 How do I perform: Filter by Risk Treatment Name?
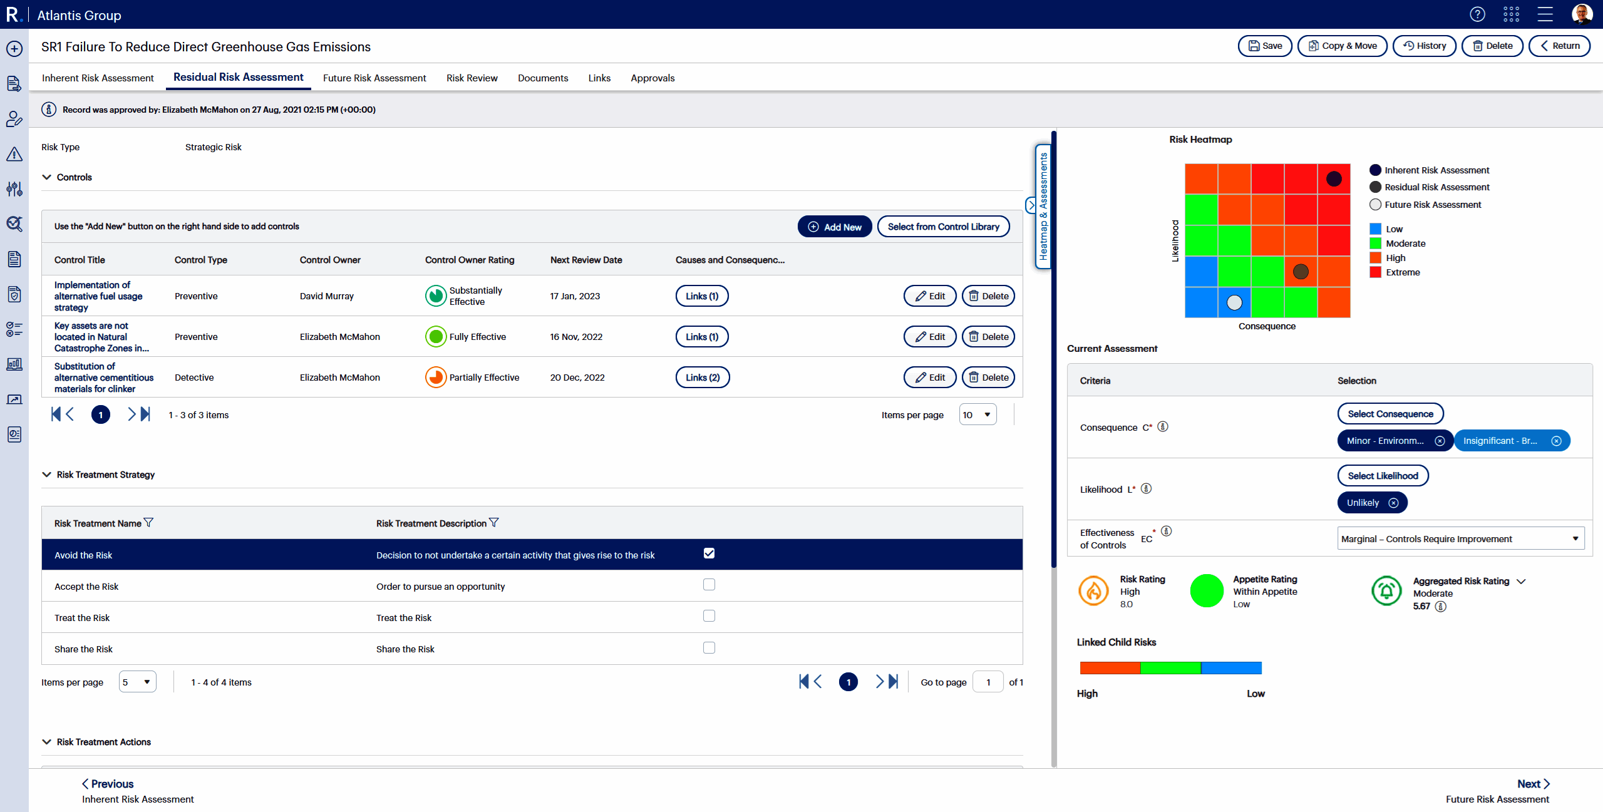(148, 523)
